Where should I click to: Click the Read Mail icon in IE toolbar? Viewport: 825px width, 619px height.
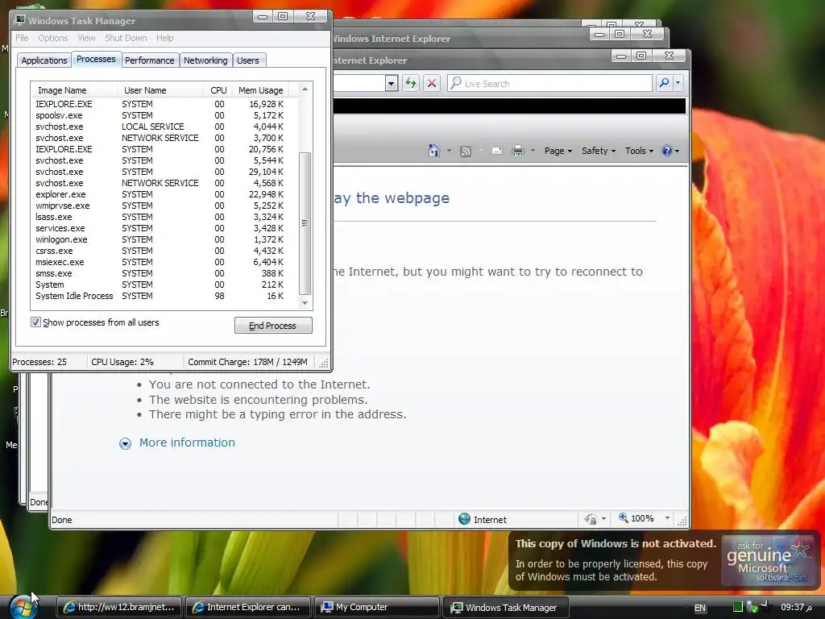coord(496,151)
